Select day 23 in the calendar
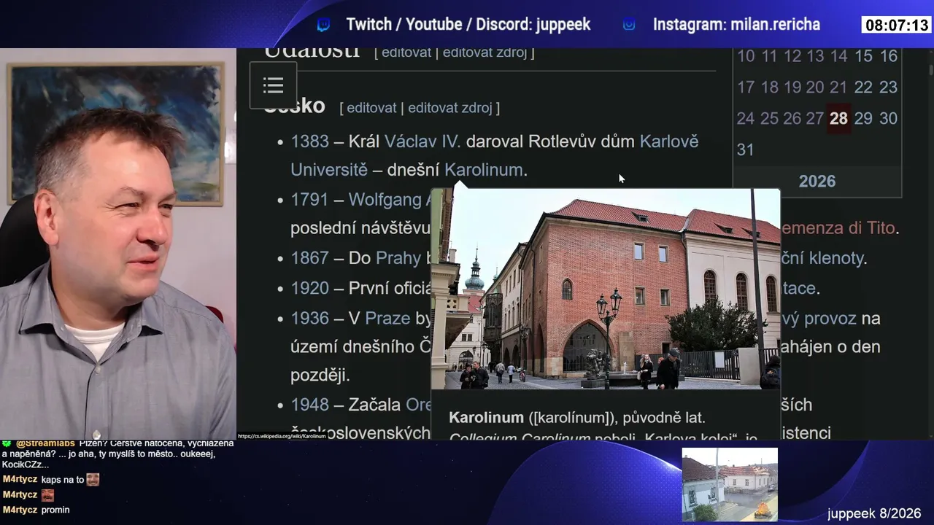The width and height of the screenshot is (934, 525). (x=888, y=87)
